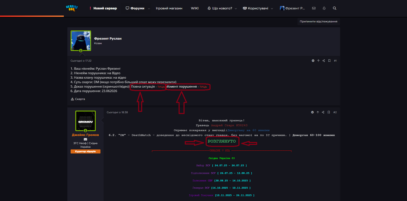
Task: Open the post #2 options dropdown icon
Action: coord(313,112)
